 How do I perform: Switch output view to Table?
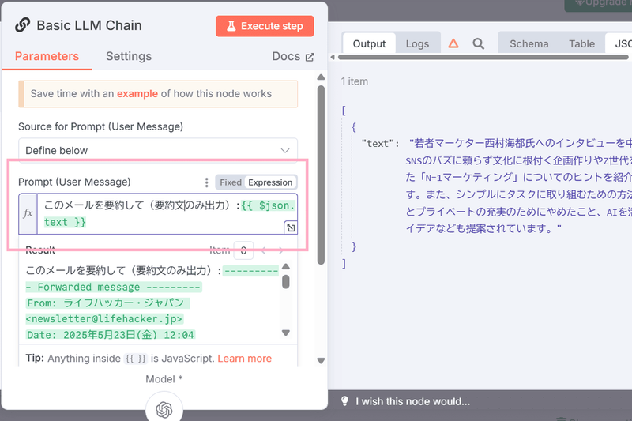pyautogui.click(x=581, y=43)
